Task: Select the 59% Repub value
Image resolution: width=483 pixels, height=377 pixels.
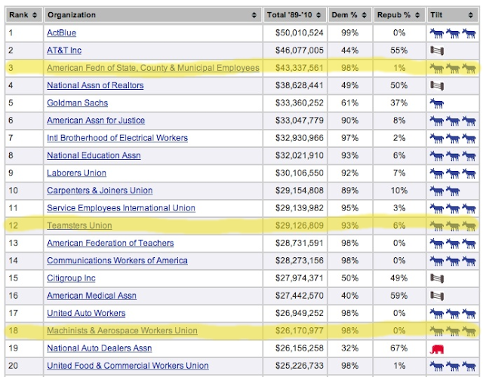Action: click(399, 296)
